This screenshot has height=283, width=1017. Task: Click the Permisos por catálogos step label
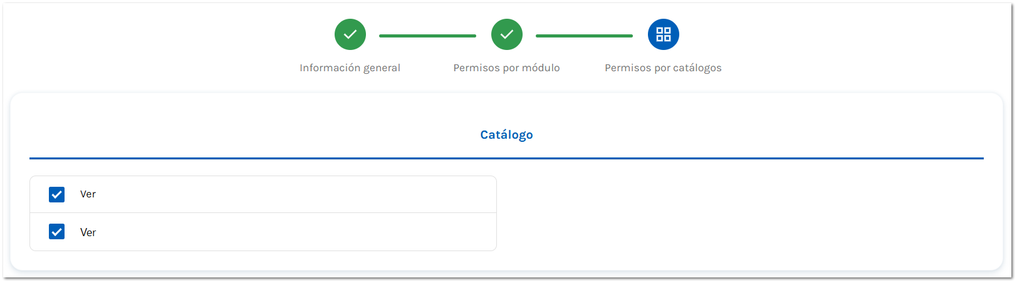663,67
